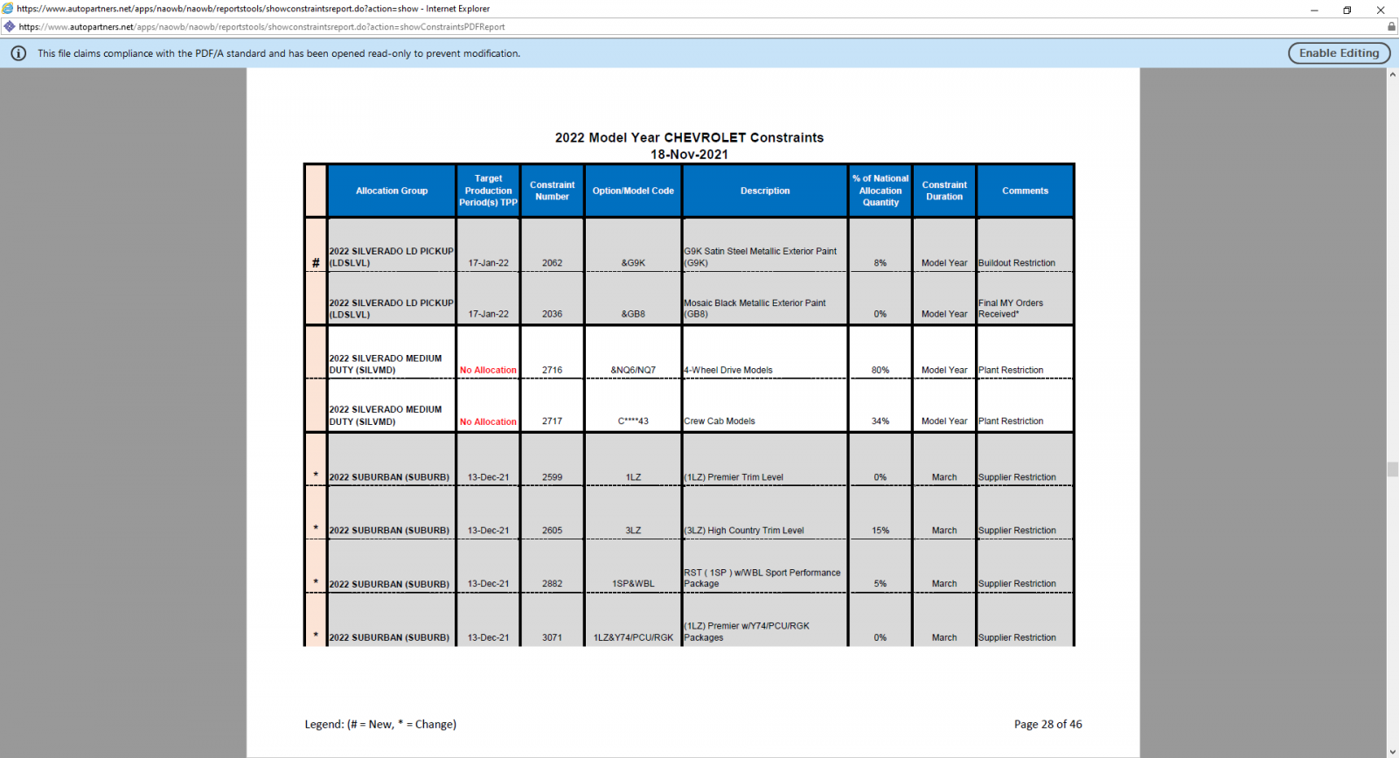
Task: Click the PDF/A read-only compliance message
Action: [x=279, y=53]
